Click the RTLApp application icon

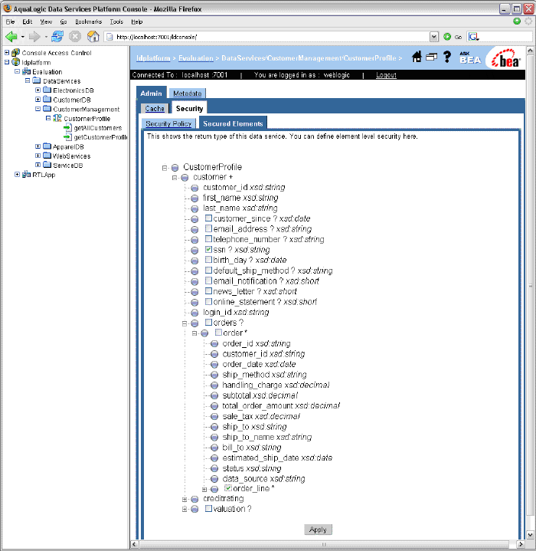[x=26, y=174]
